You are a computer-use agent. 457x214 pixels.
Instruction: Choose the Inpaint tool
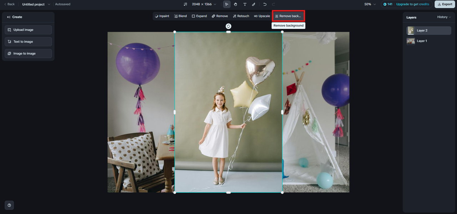pyautogui.click(x=162, y=16)
